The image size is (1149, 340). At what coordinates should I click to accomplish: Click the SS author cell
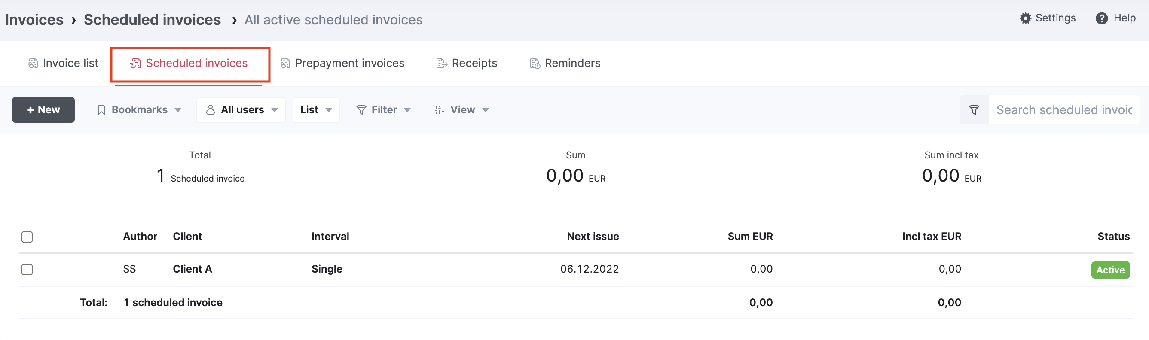coord(129,269)
